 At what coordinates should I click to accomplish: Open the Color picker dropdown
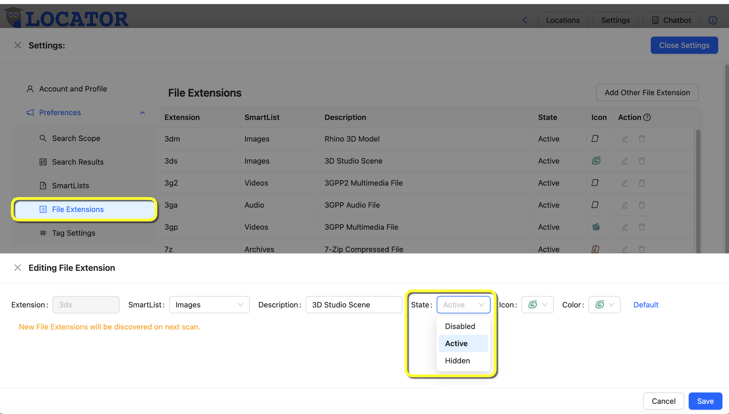pos(604,304)
